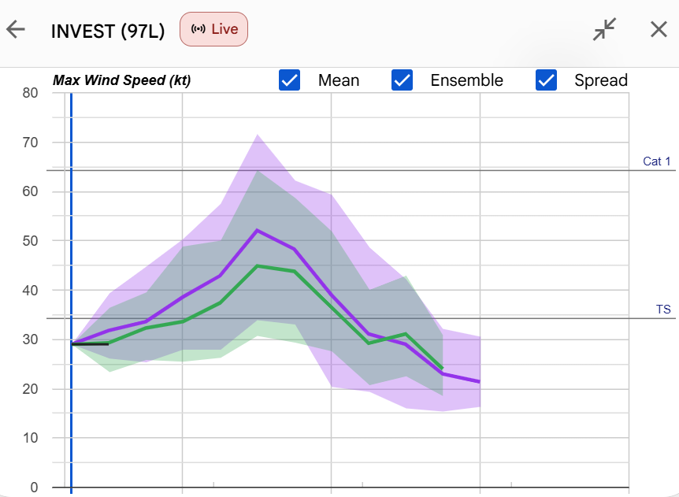Click the TS threshold label
Screen dimensions: 679x497
663,309
